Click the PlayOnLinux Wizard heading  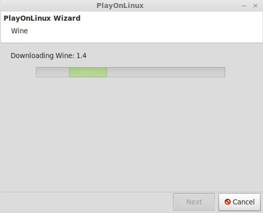coord(42,18)
